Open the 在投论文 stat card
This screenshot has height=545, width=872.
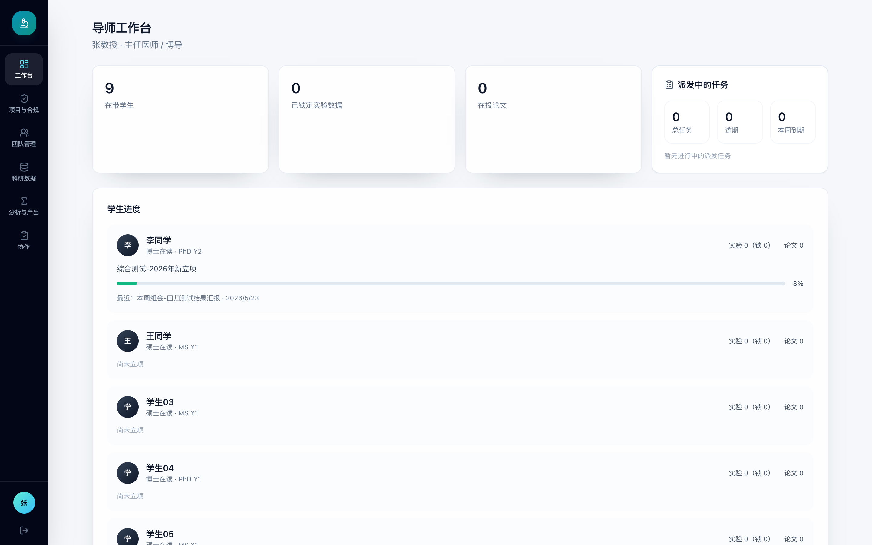(x=553, y=119)
